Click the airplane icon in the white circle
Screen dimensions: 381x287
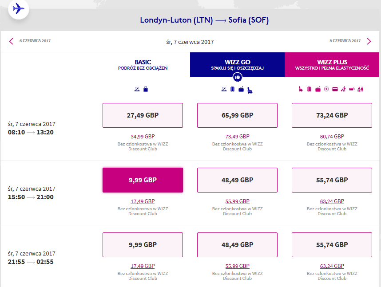(x=19, y=9)
